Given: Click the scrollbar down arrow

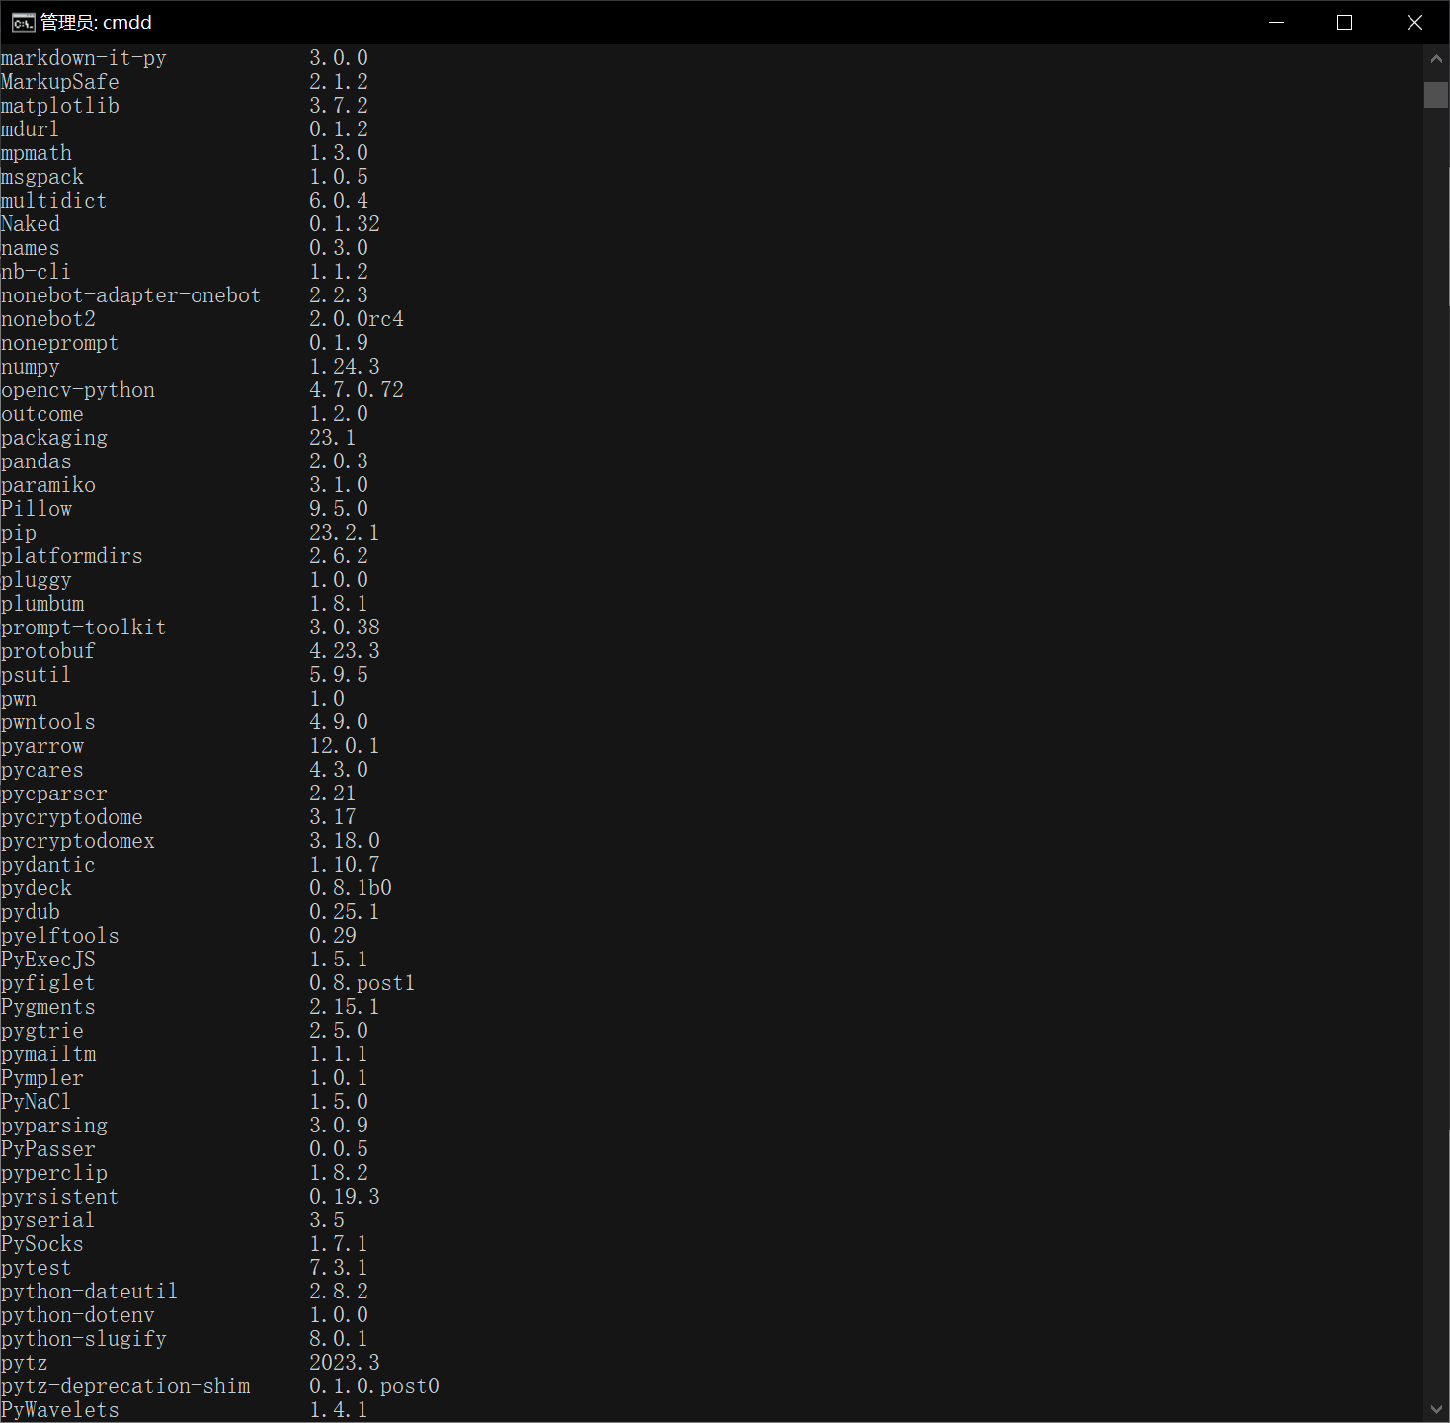Looking at the screenshot, I should pyautogui.click(x=1436, y=1409).
